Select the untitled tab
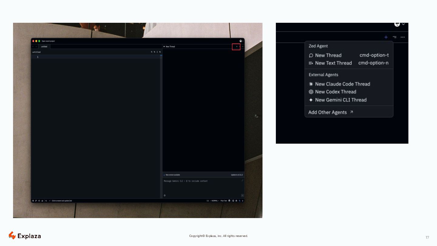 [x=44, y=46]
